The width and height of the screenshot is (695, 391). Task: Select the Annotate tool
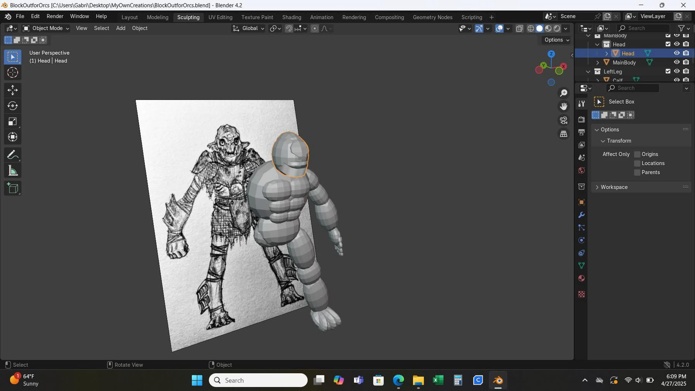click(x=13, y=155)
